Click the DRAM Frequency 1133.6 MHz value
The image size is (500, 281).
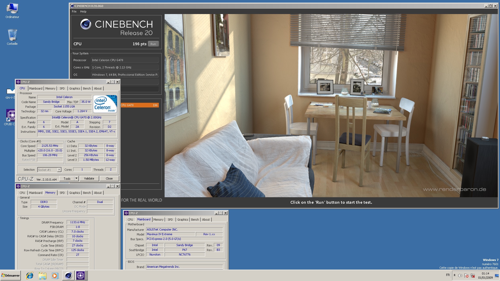pyautogui.click(x=78, y=222)
